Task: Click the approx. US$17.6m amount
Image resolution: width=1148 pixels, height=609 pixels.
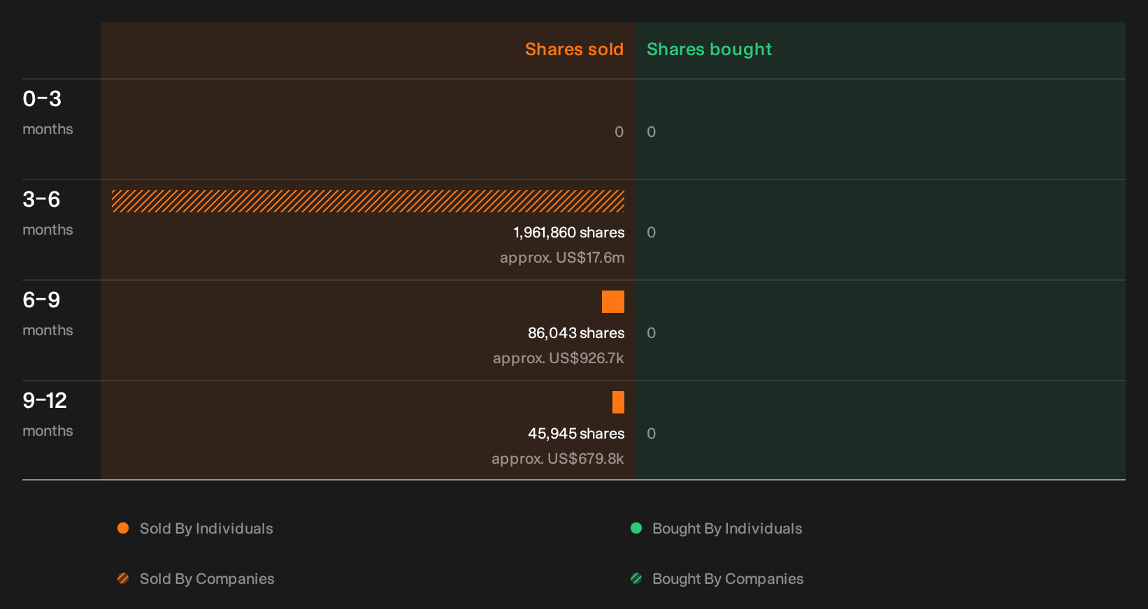Action: click(562, 258)
